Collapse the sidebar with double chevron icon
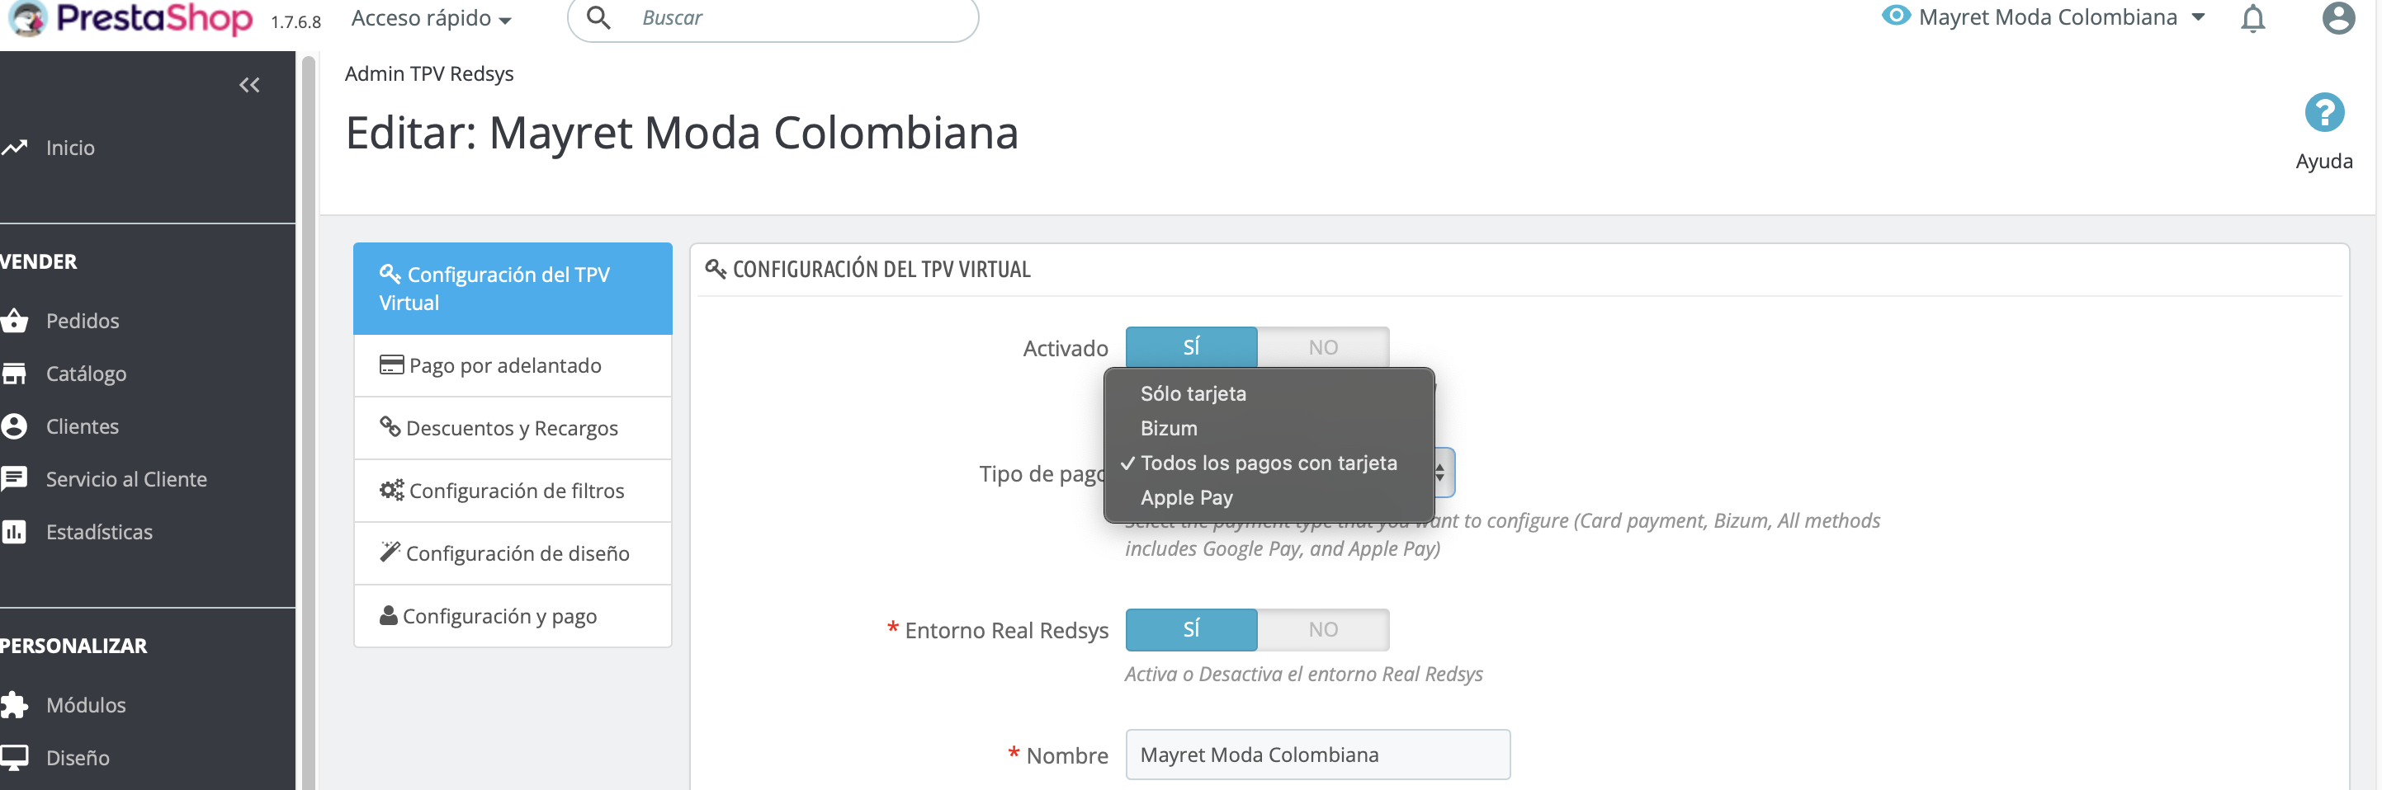The height and width of the screenshot is (790, 2382). (x=248, y=85)
